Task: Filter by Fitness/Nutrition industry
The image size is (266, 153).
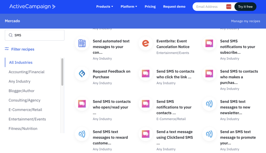Action: [x=23, y=129]
